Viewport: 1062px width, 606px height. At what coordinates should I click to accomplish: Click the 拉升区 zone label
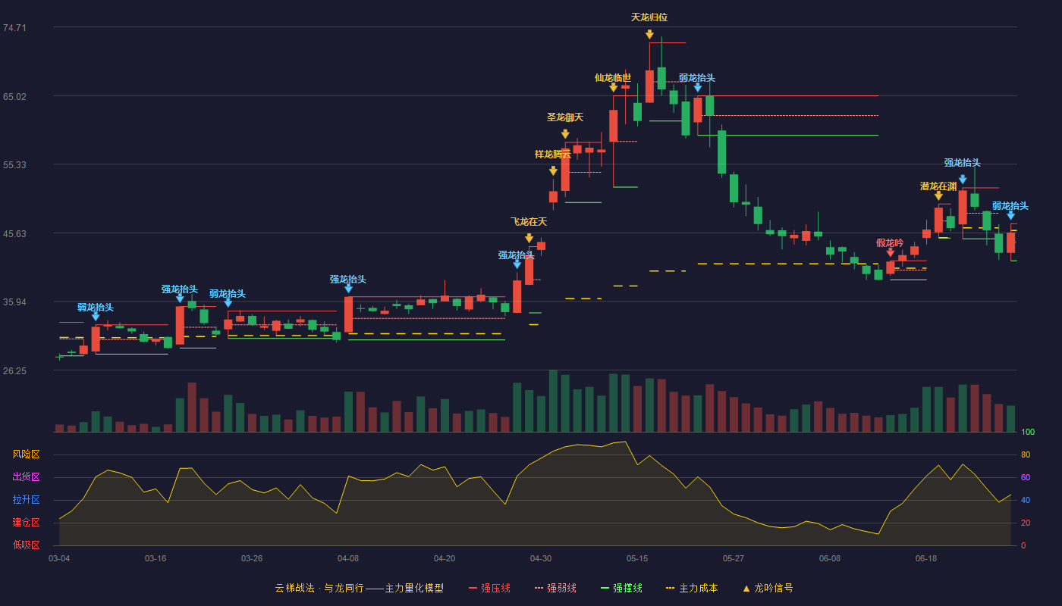point(26,500)
